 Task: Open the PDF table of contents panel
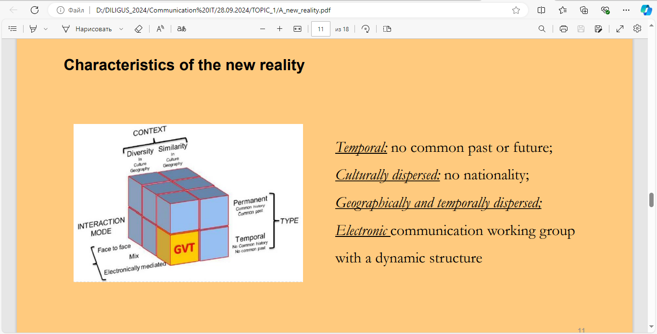(13, 29)
